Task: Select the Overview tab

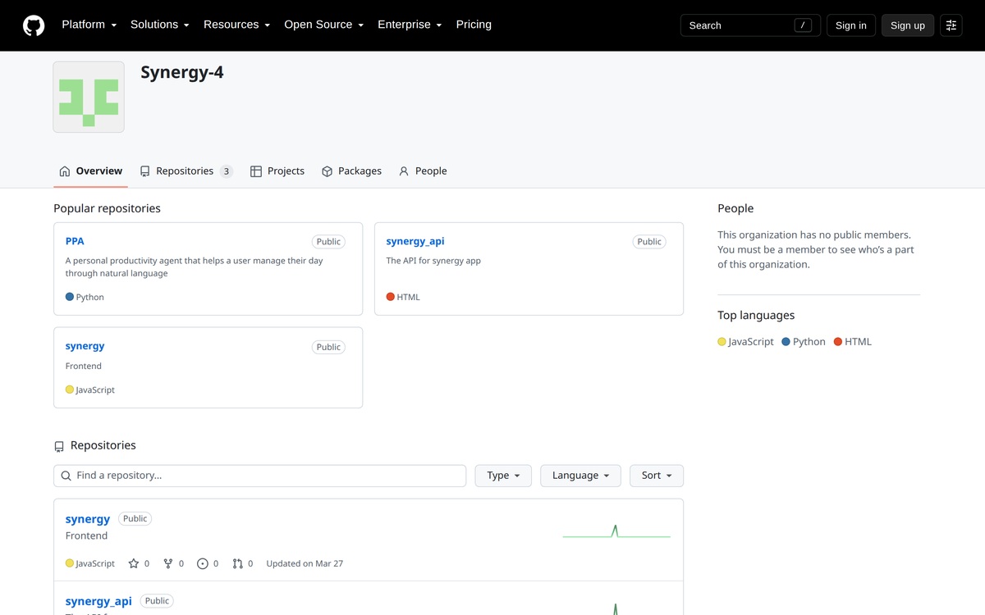Action: click(90, 171)
